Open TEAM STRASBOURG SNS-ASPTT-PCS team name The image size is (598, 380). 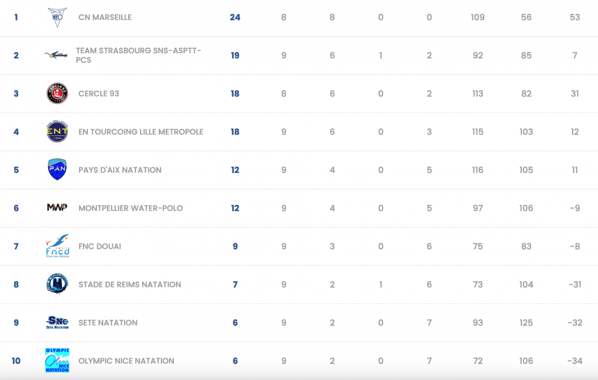[x=139, y=55]
